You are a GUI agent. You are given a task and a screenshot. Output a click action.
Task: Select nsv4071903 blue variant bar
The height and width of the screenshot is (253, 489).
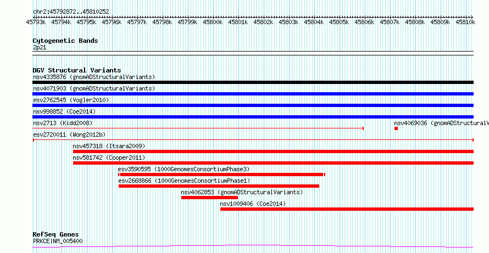tap(253, 94)
